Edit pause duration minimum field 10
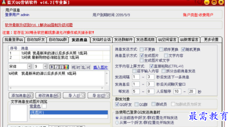The height and width of the screenshot is (127, 231). [x=177, y=91]
